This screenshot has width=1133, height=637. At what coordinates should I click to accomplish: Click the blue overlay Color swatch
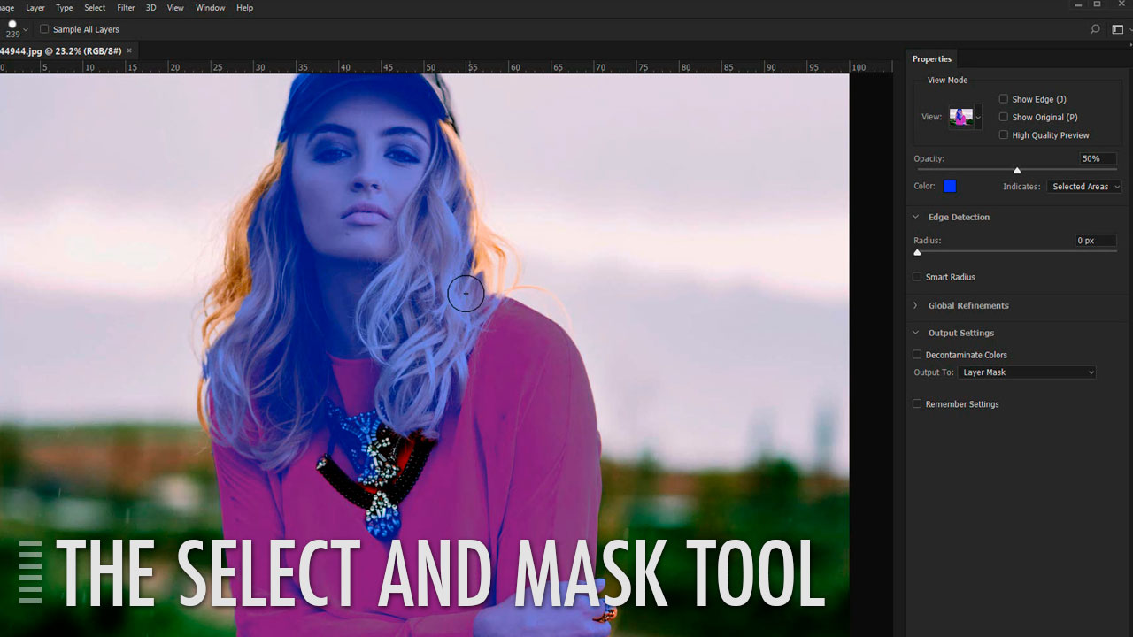click(950, 186)
